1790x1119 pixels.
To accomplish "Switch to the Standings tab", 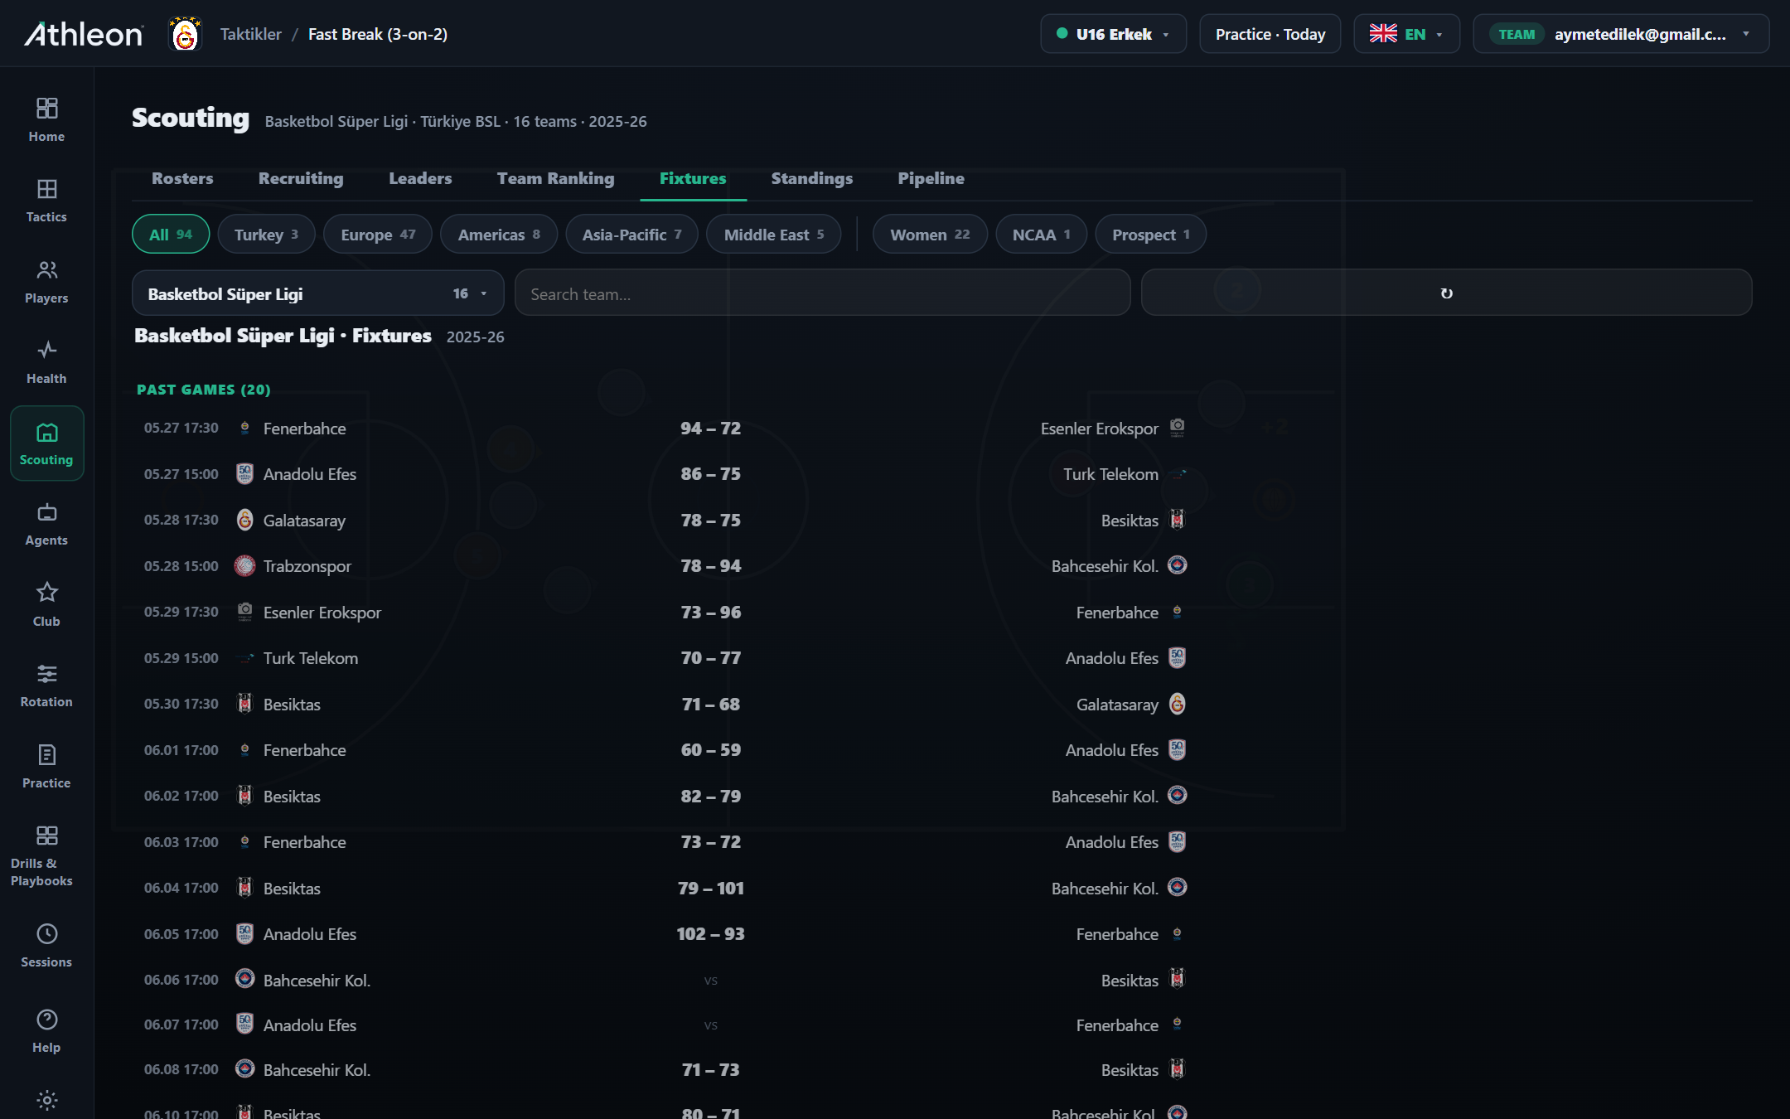I will click(811, 178).
